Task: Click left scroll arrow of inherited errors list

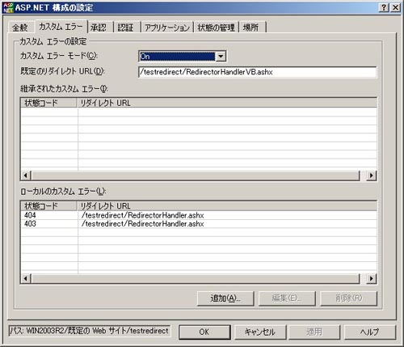Action: (26, 176)
